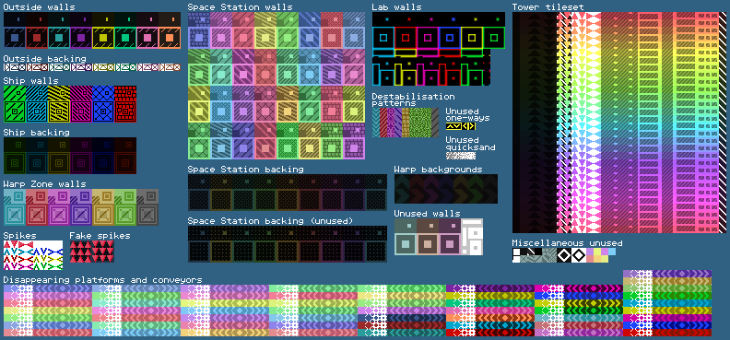This screenshot has height=340, width=730.
Task: Select the teal Unused walls tile
Action: tap(405, 236)
